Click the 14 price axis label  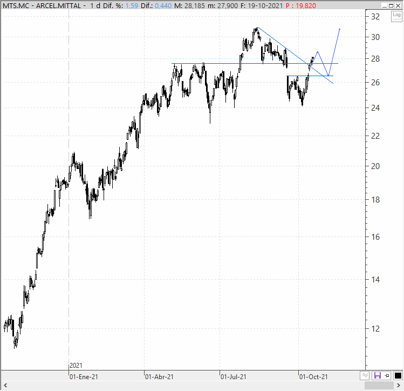pos(375,280)
